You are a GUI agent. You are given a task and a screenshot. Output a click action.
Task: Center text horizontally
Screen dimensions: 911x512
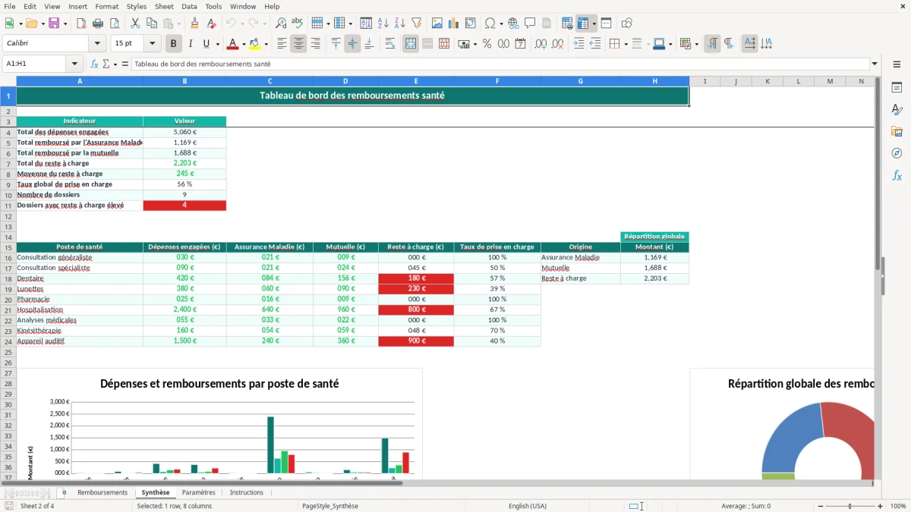pyautogui.click(x=298, y=44)
